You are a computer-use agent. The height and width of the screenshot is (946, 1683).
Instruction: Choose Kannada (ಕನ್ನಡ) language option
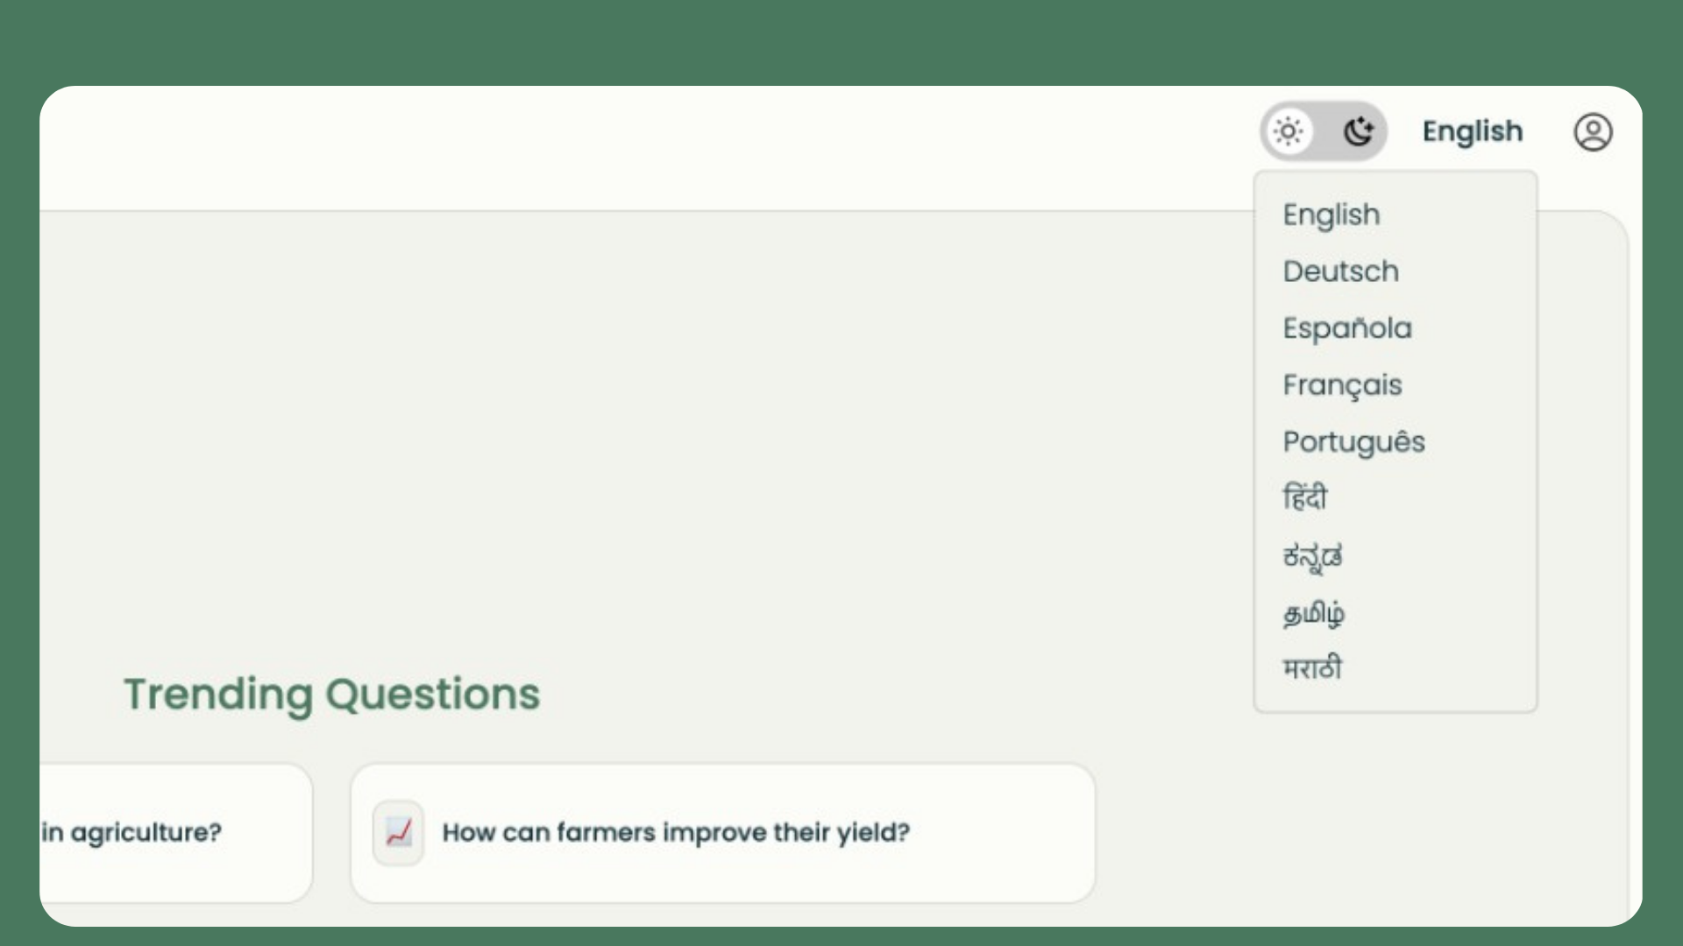[1312, 555]
